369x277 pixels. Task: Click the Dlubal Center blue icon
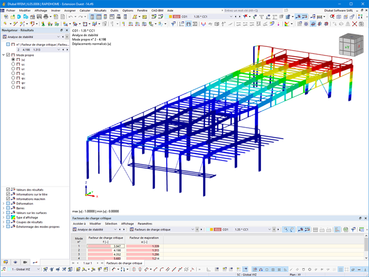click(x=19, y=17)
